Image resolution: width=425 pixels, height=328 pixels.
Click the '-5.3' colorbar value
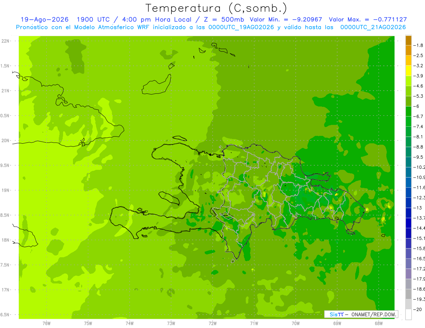(419, 96)
